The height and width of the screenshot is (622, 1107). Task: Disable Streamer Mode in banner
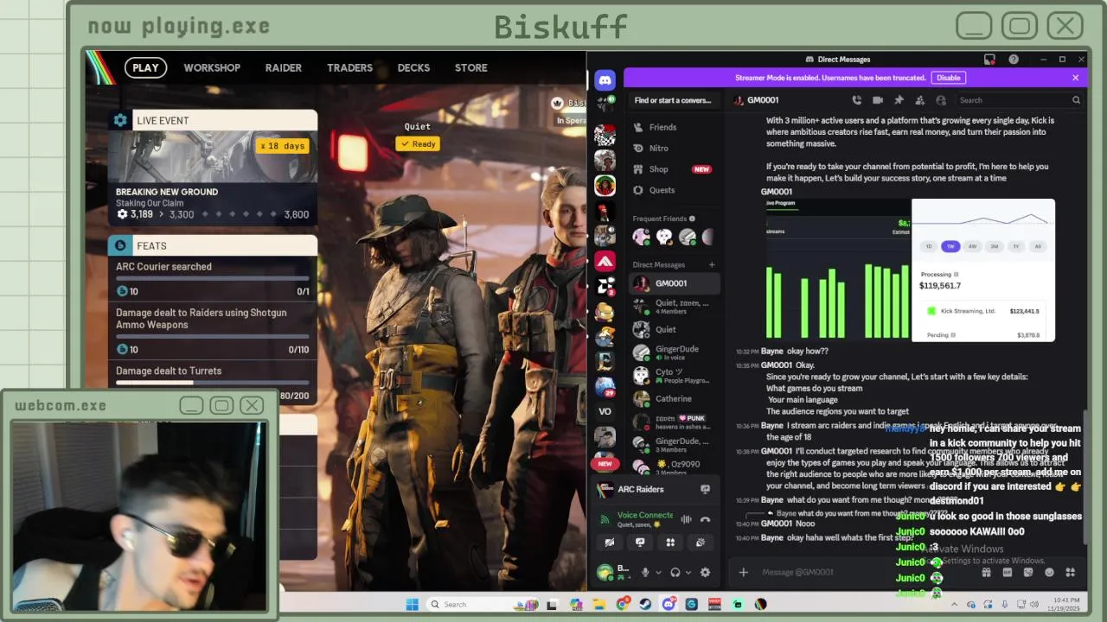coord(949,78)
